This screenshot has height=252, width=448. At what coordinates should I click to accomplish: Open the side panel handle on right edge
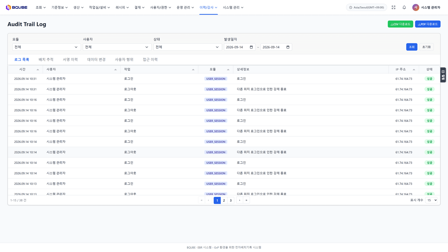pyautogui.click(x=443, y=75)
